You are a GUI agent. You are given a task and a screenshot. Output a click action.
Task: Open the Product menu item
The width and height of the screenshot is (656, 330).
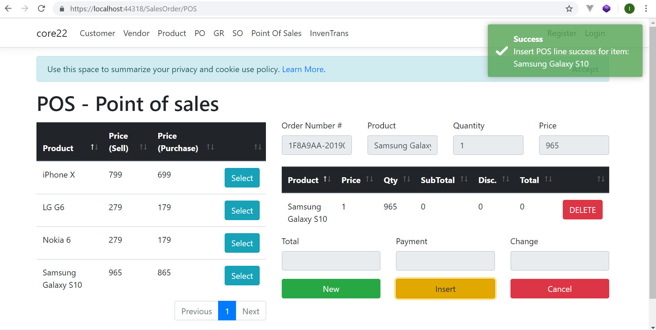(x=172, y=33)
